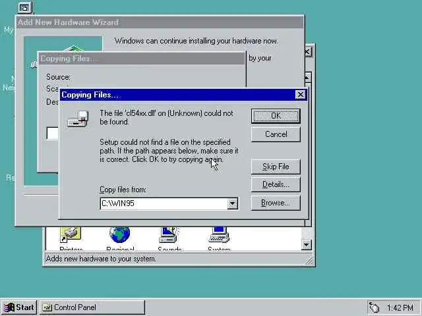Click the C:\WIN95 path field
422x316 pixels.
[x=164, y=203]
